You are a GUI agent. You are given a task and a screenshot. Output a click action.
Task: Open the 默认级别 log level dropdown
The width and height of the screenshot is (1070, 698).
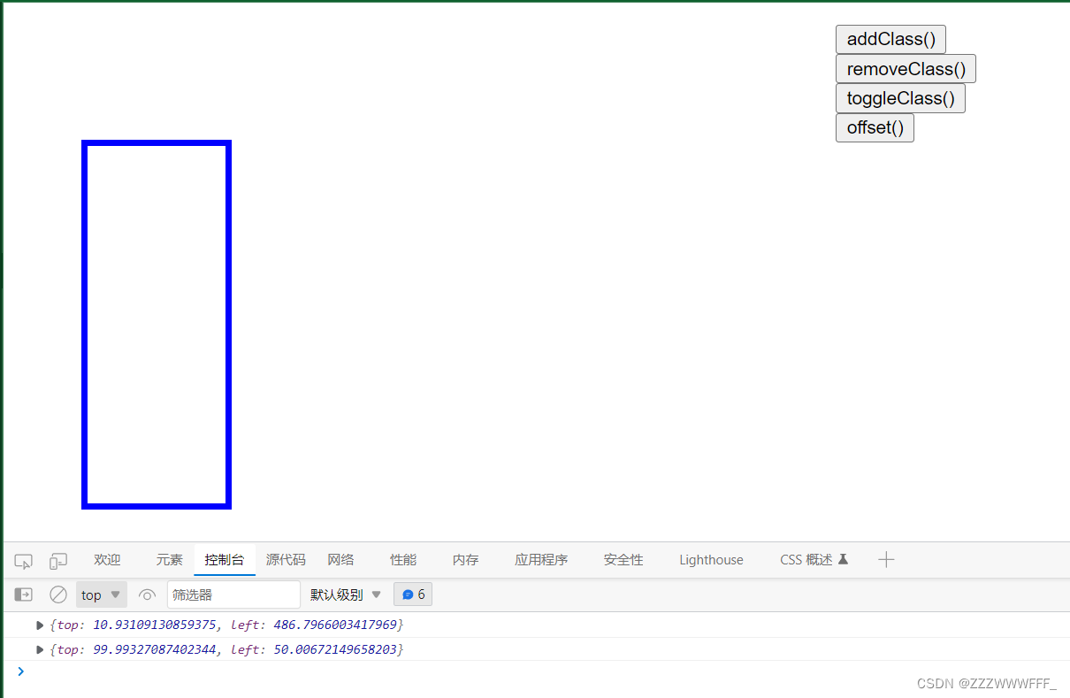pyautogui.click(x=345, y=594)
